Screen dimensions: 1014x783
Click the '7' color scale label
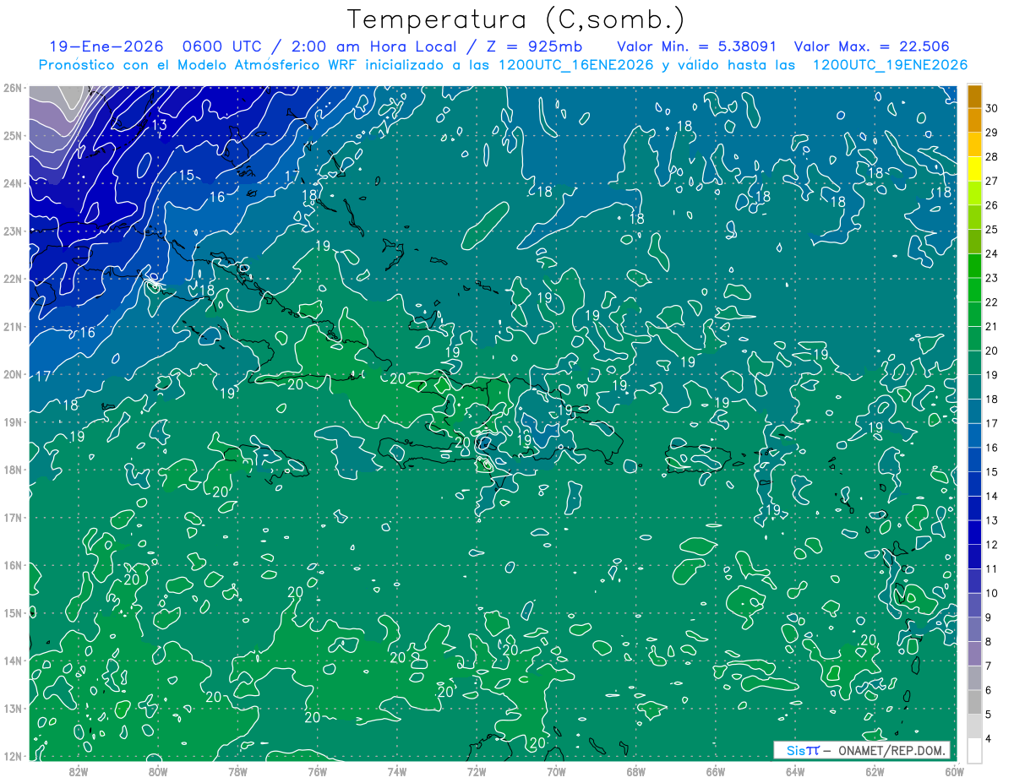(989, 666)
